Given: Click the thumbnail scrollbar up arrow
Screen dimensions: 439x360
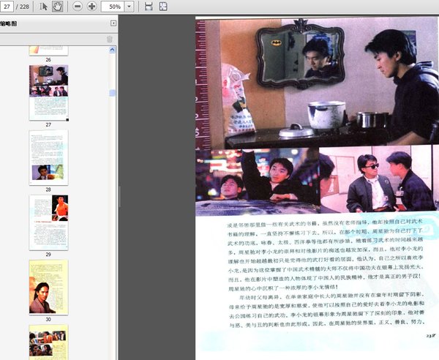Looking at the screenshot, I should point(112,50).
